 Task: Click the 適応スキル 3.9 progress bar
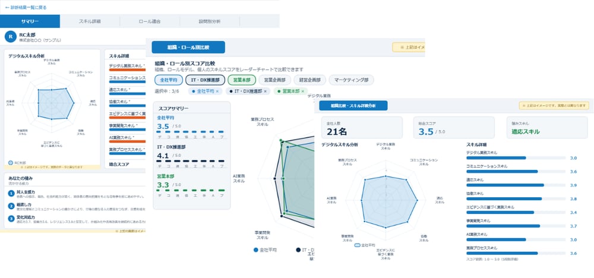(516, 185)
